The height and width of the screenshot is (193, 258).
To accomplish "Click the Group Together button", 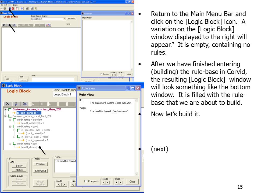I will coord(40,183).
